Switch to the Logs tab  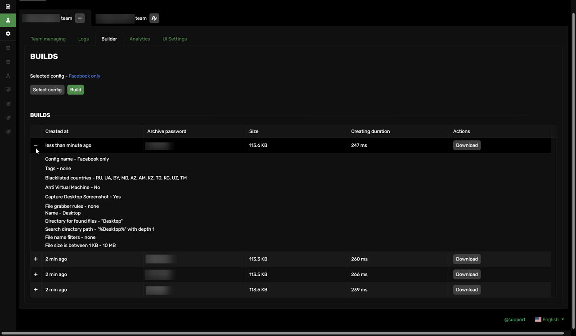[83, 39]
